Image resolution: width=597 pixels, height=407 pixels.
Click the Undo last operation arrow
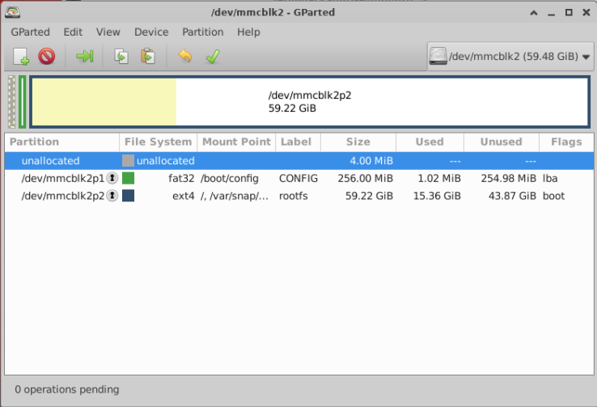tap(185, 57)
